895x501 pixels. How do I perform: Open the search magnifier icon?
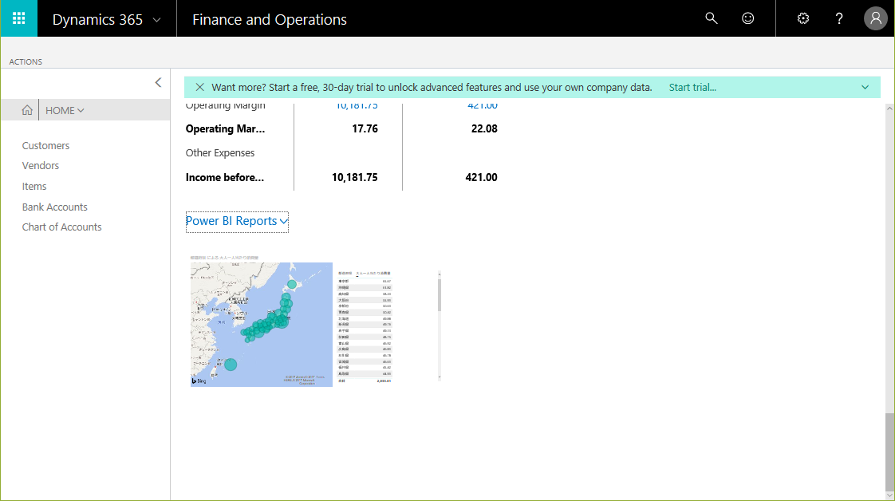pos(712,18)
